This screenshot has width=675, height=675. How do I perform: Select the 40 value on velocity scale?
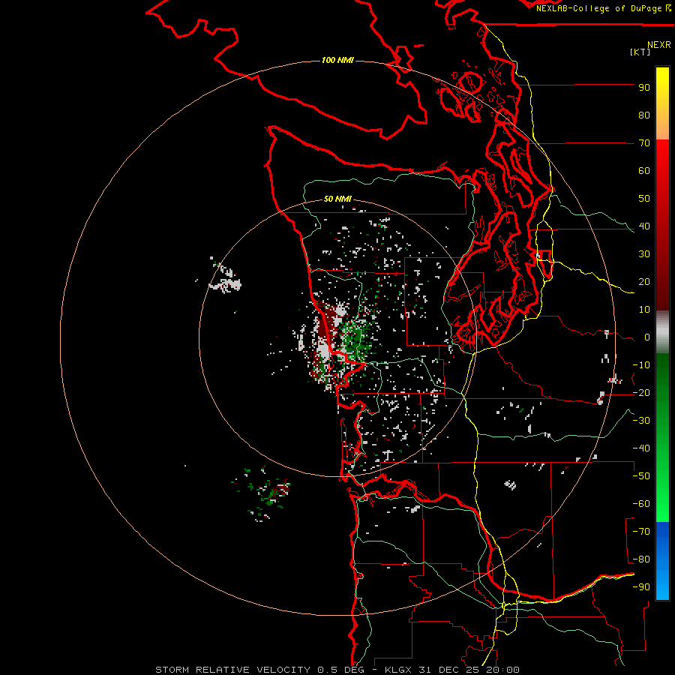pos(644,226)
